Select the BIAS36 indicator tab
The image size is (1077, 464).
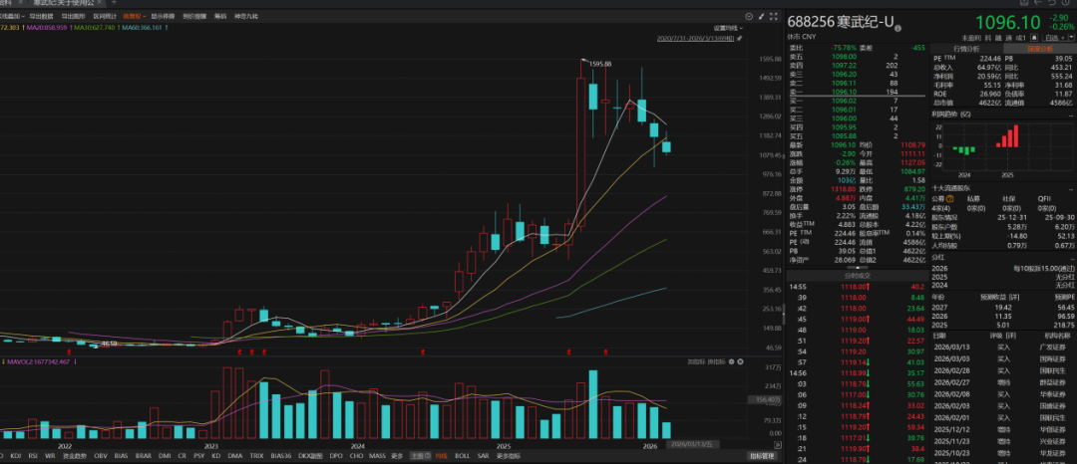point(281,456)
